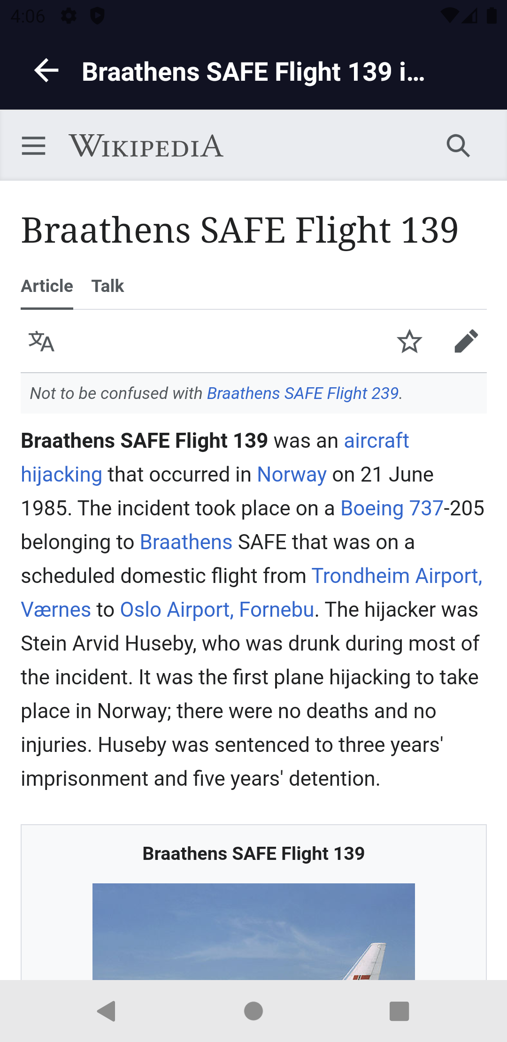Toggle the watchlist star icon

click(x=409, y=341)
